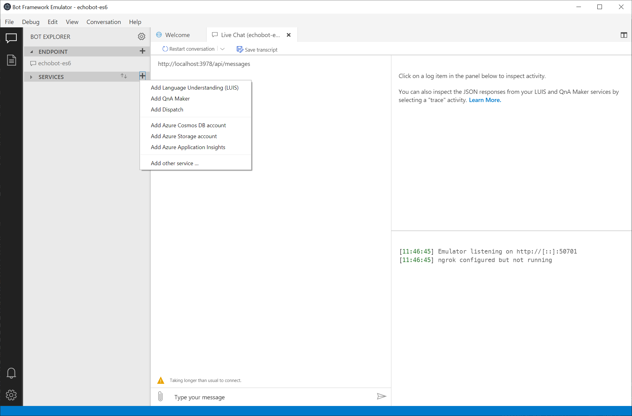Image resolution: width=632 pixels, height=416 pixels.
Task: Open the File menu
Action: 9,22
